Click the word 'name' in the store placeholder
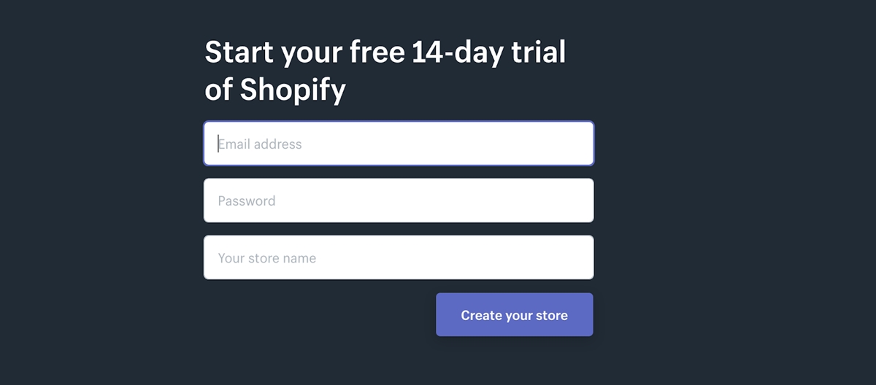The image size is (876, 385). 299,258
